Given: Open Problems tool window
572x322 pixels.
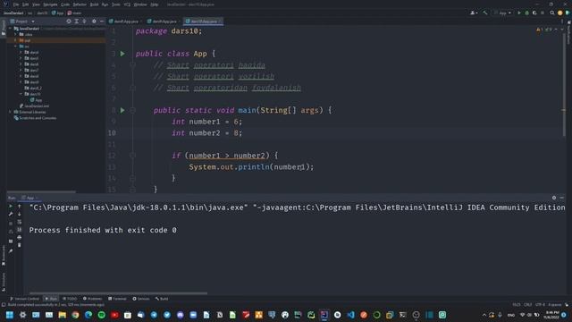Looking at the screenshot, I should pos(92,299).
